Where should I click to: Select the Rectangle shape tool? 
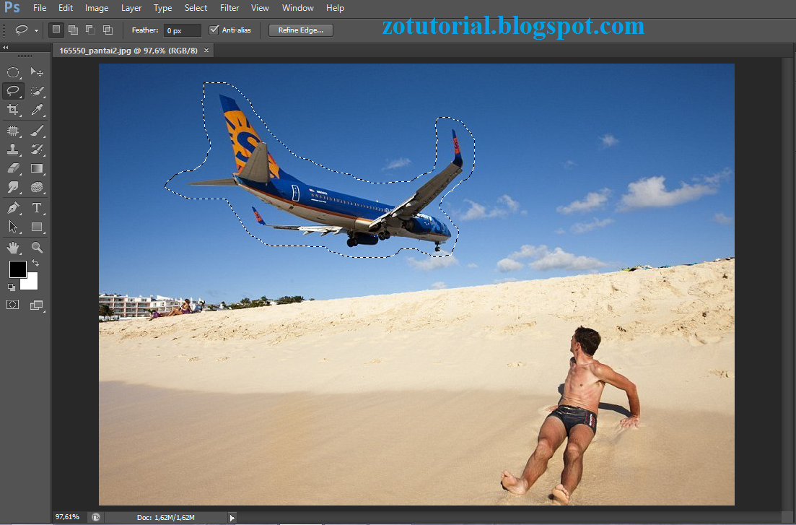(x=37, y=227)
